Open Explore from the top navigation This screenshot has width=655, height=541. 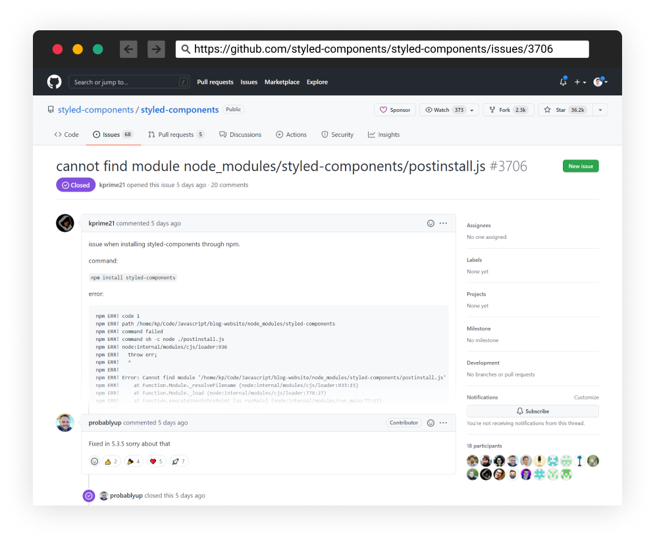pyautogui.click(x=317, y=82)
